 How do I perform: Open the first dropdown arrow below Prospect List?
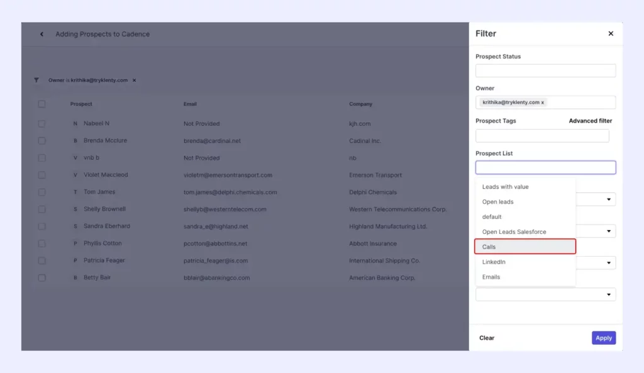pyautogui.click(x=609, y=199)
